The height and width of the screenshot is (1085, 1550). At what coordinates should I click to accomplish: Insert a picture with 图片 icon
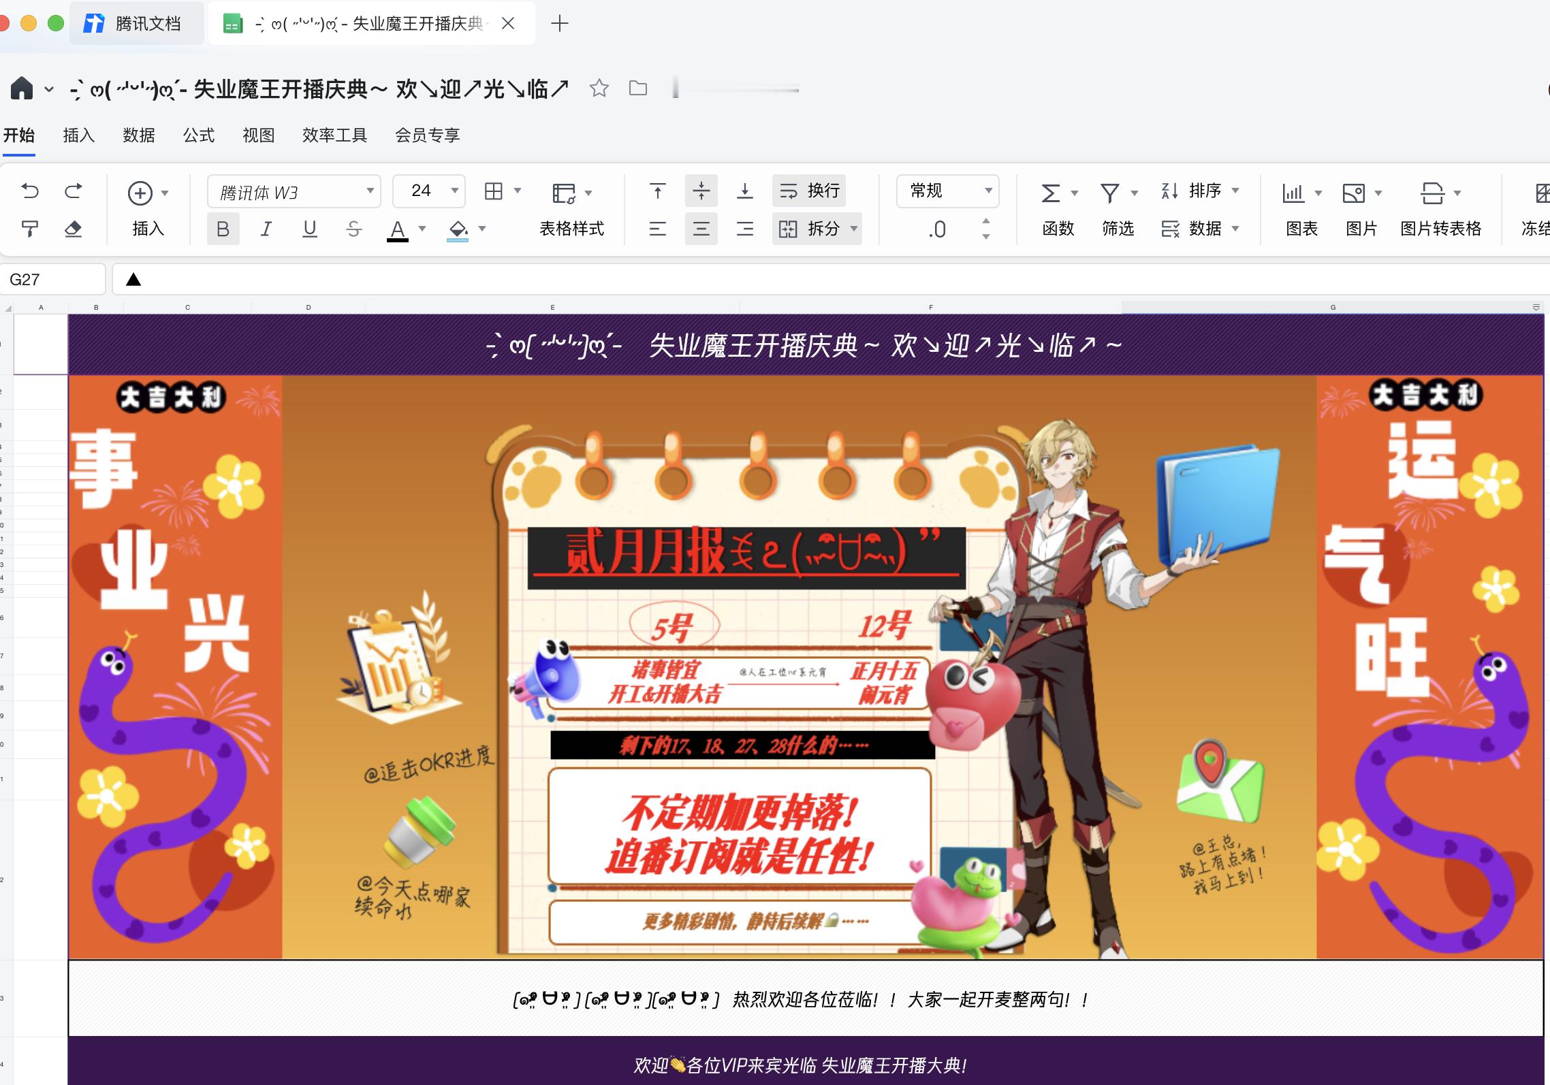click(1353, 193)
